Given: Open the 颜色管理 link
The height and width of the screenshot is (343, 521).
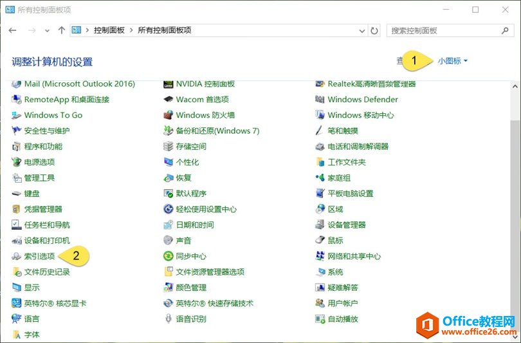Looking at the screenshot, I should pos(191,288).
